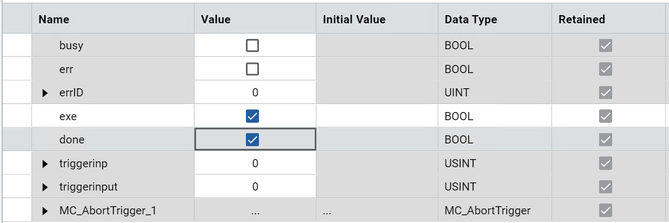Uncheck the exe value checkbox
Image resolution: width=669 pixels, height=223 pixels.
(x=252, y=116)
